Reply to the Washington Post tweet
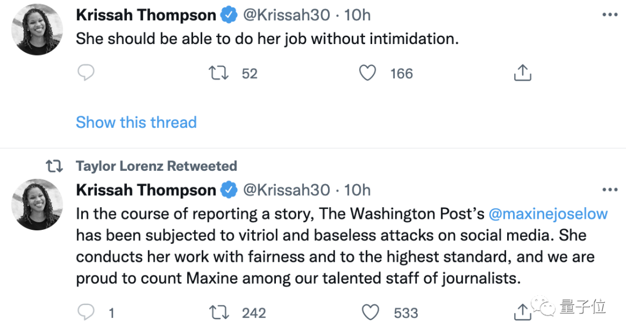626x334 pixels. (86, 313)
